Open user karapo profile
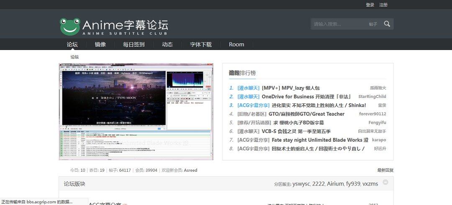The image size is (452, 205). 379,140
